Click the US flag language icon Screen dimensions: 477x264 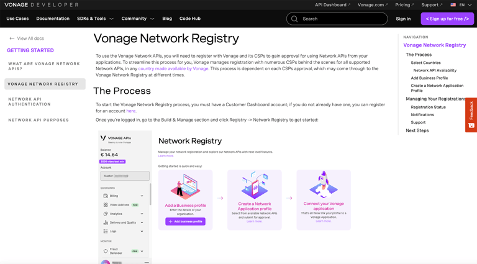pyautogui.click(x=453, y=5)
